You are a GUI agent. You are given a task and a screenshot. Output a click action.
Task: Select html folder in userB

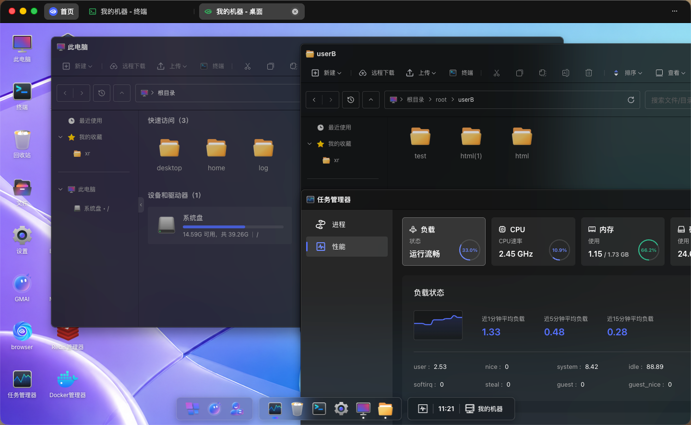[x=522, y=143]
